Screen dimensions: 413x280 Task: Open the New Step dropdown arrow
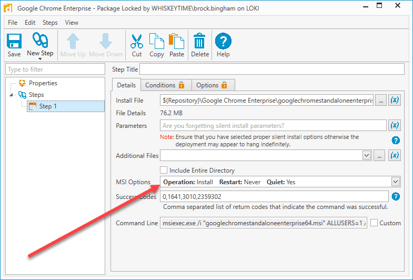[40, 59]
